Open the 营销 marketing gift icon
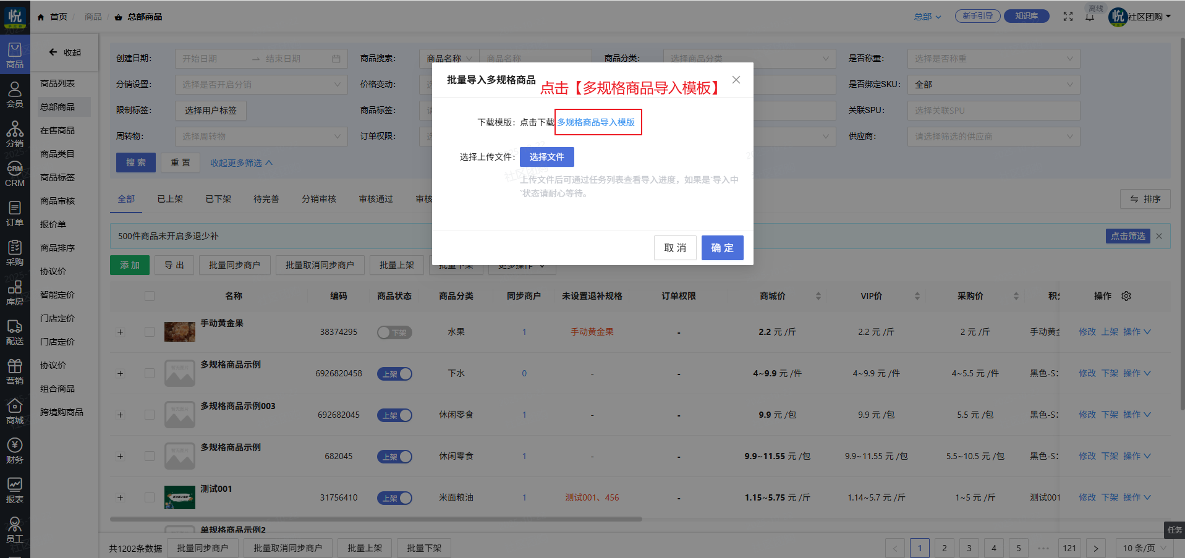Image resolution: width=1185 pixels, height=558 pixels. point(15,372)
